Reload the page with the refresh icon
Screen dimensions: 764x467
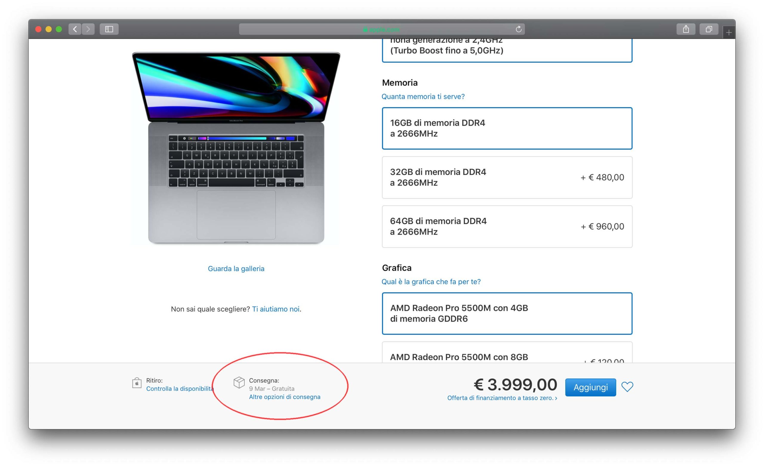518,29
